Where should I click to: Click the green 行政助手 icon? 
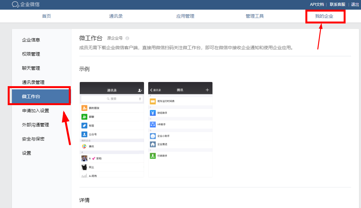coord(153,156)
